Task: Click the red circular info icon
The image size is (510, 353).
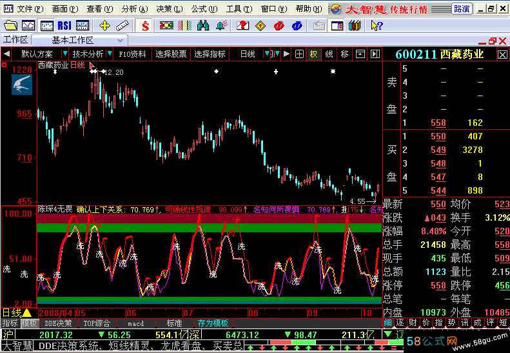Action: (279, 25)
